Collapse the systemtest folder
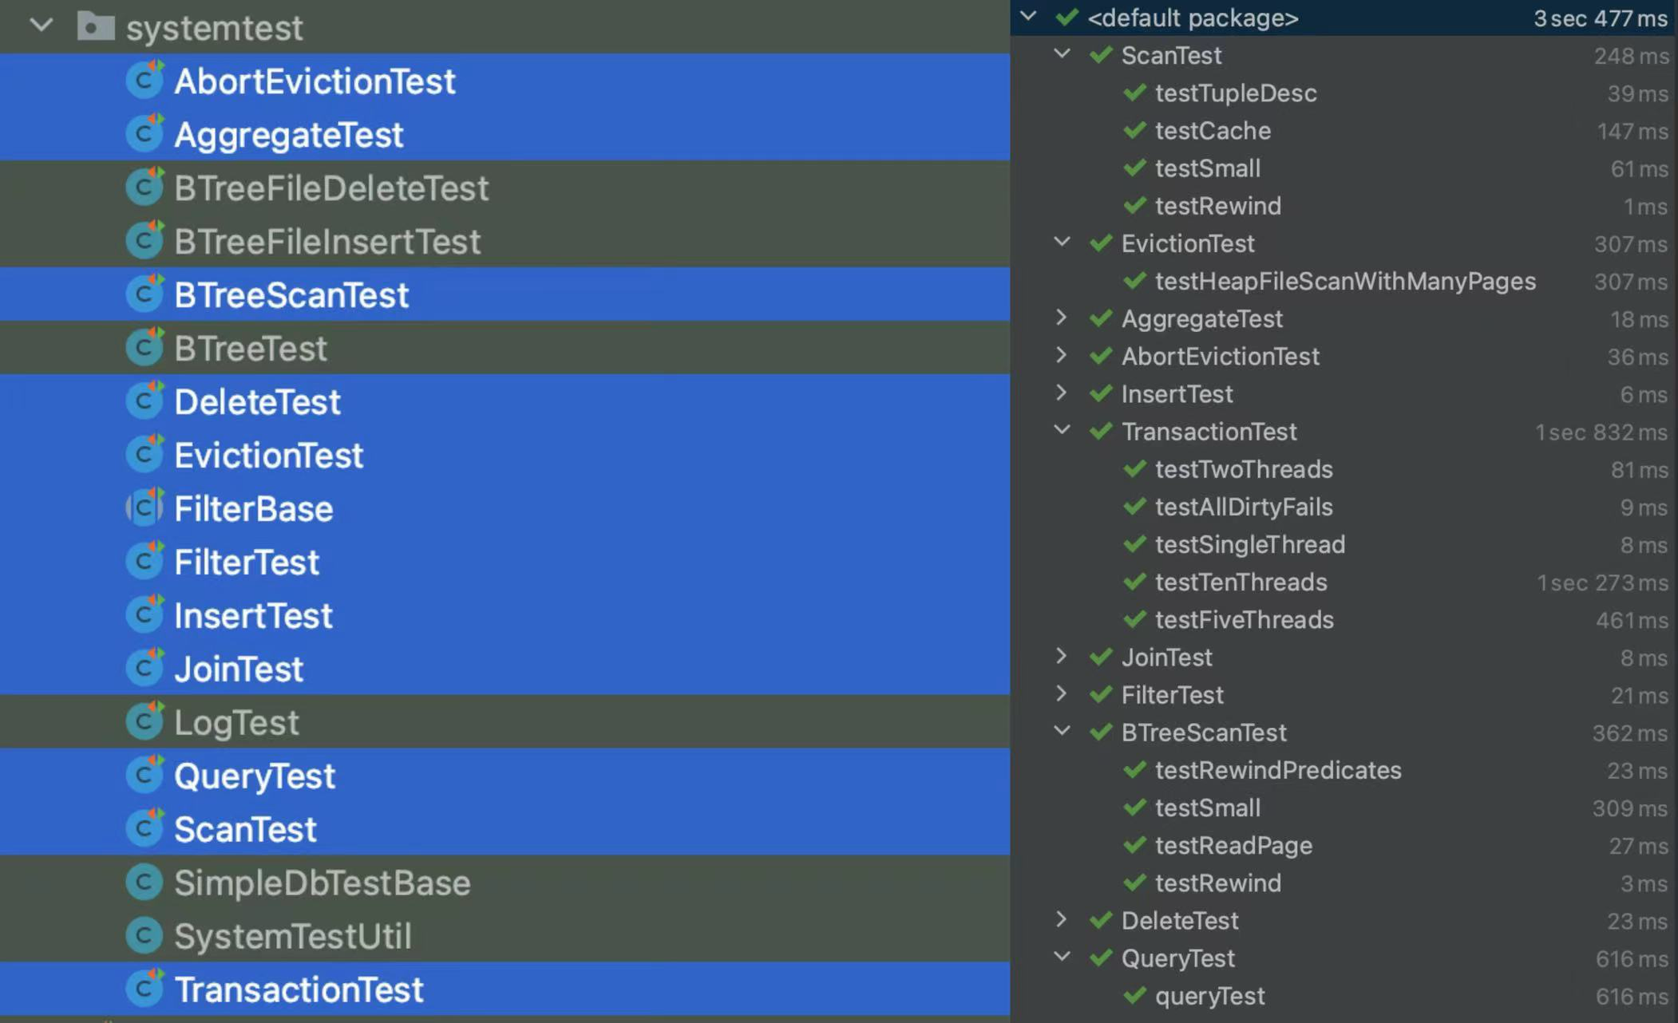 tap(42, 26)
